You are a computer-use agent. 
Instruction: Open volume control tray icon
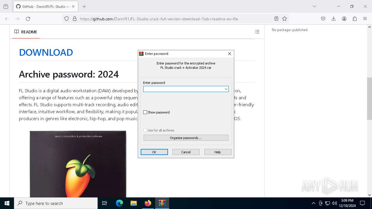coord(335,203)
